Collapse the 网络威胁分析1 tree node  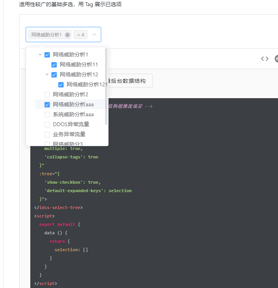(x=40, y=54)
